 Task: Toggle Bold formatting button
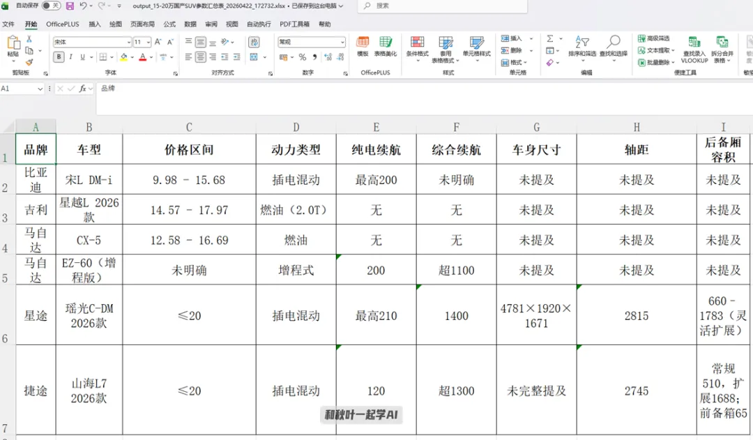pyautogui.click(x=59, y=57)
